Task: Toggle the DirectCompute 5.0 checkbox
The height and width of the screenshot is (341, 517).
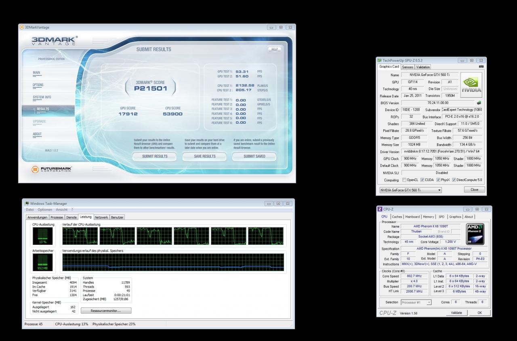Action: click(x=454, y=180)
